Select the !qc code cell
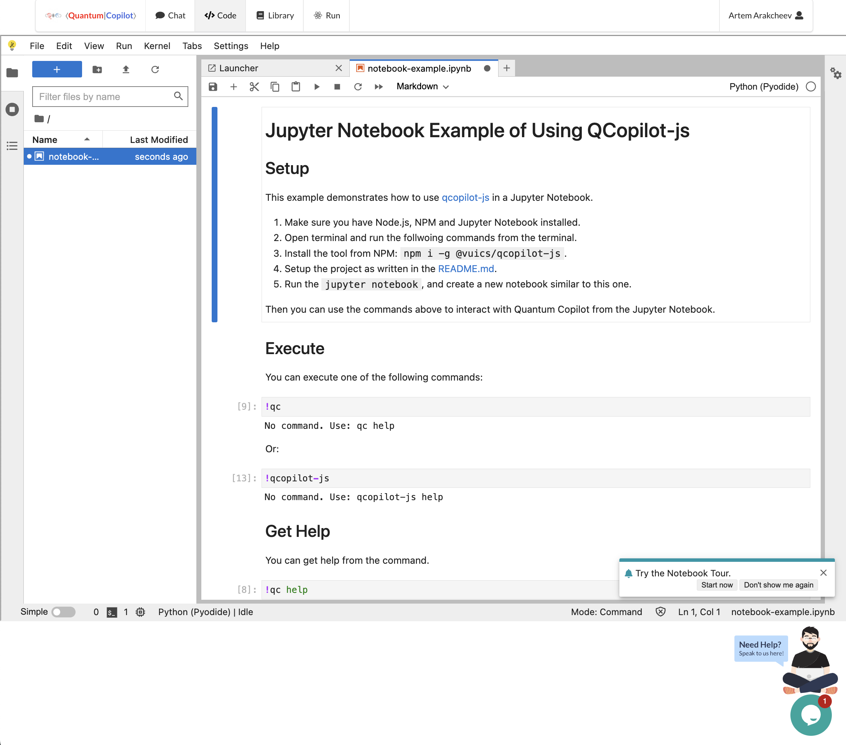Screen dimensions: 846x745 pos(536,407)
